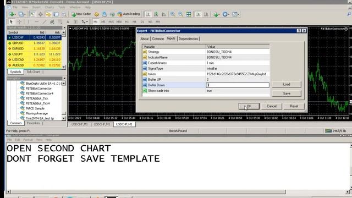Zoom in on the chart
This screenshot has height=198, width=352.
pyautogui.click(x=173, y=14)
